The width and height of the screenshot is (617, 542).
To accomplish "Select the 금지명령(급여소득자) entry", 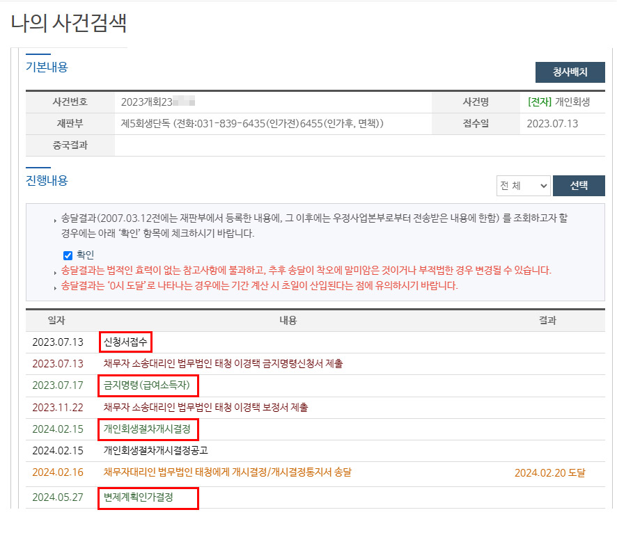I will tap(149, 385).
